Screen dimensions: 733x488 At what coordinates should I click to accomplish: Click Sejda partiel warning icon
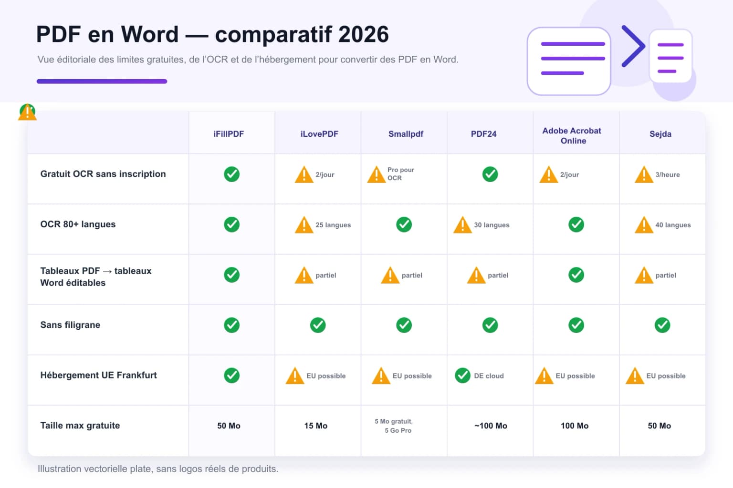[x=644, y=275]
